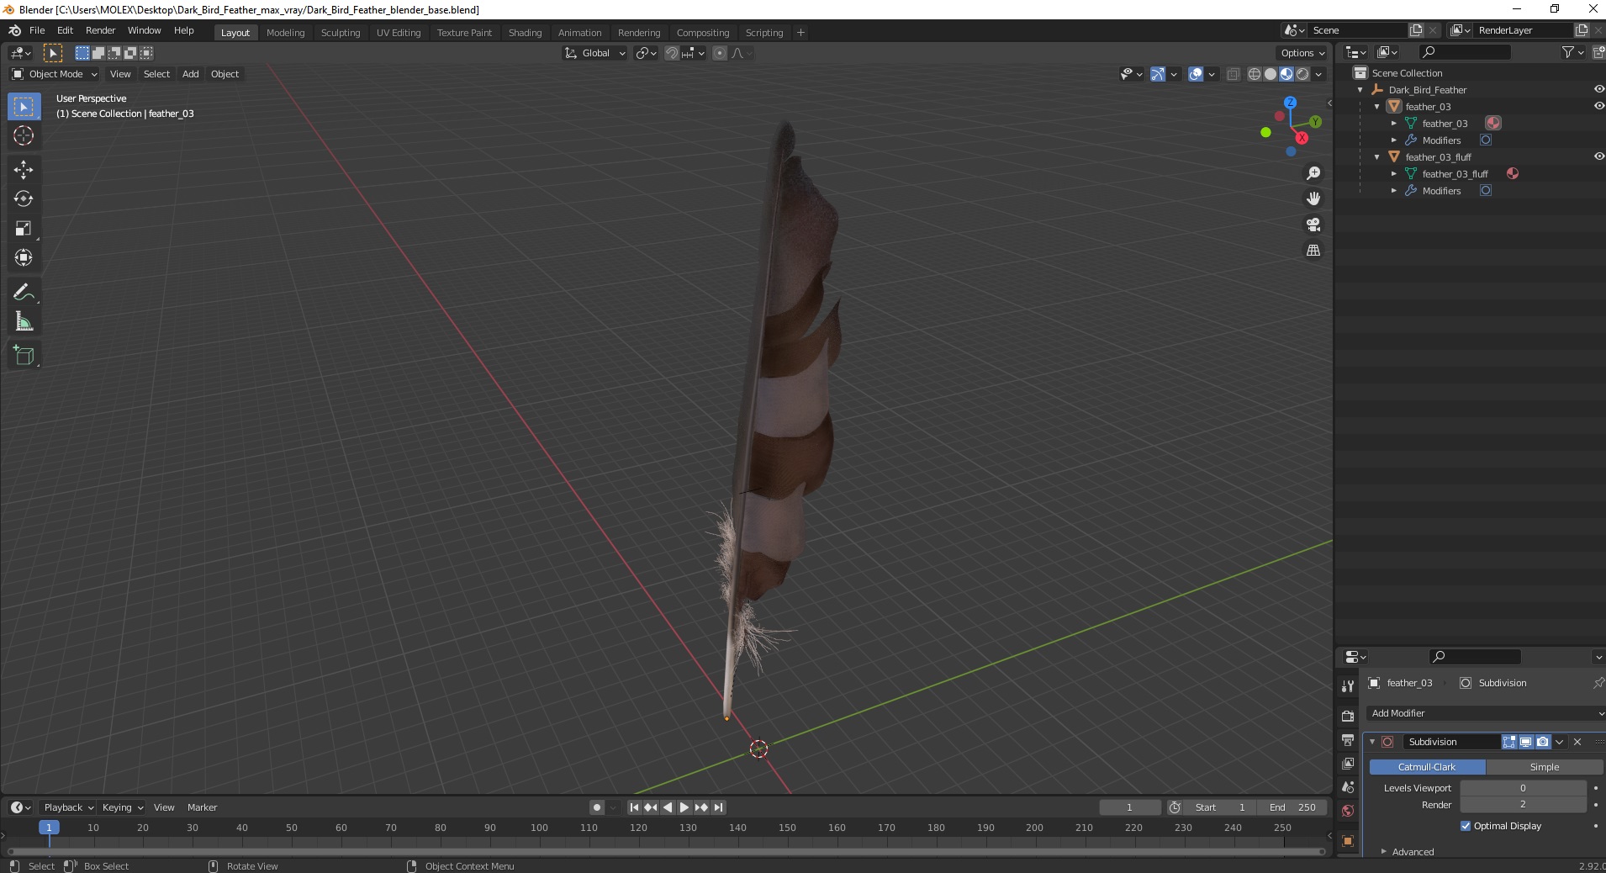Image resolution: width=1606 pixels, height=873 pixels.
Task: Activate the Scale tool
Action: coord(24,228)
